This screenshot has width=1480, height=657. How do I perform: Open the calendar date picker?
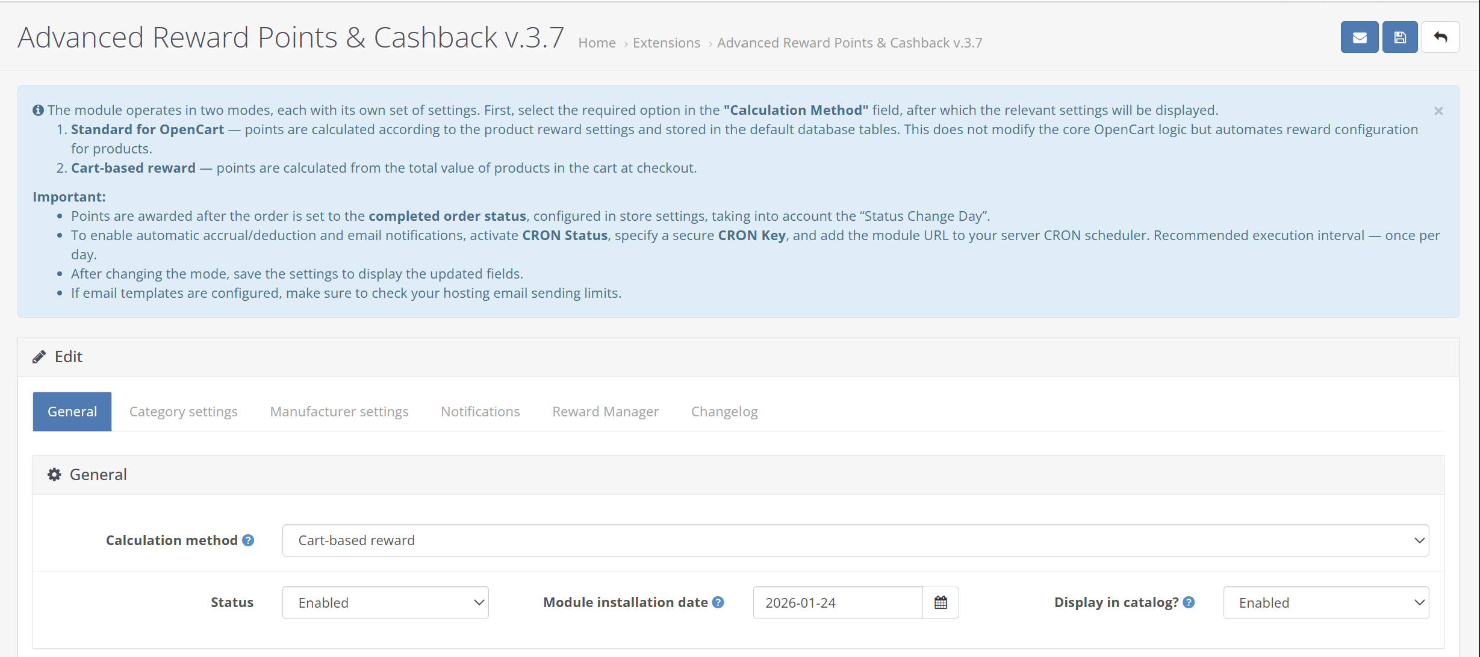coord(941,602)
